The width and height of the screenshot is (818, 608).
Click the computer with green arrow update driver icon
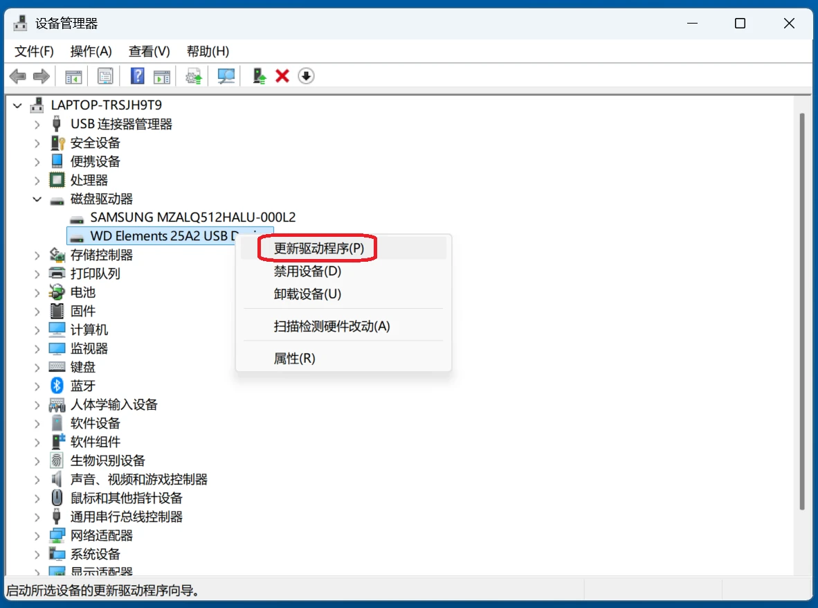point(260,76)
